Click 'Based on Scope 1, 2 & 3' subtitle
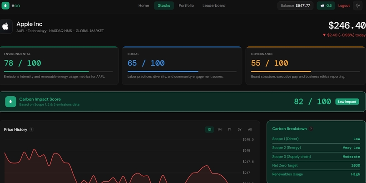Viewport: 366px width, 183px height. (49, 104)
